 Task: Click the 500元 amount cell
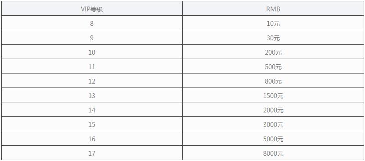(x=273, y=66)
